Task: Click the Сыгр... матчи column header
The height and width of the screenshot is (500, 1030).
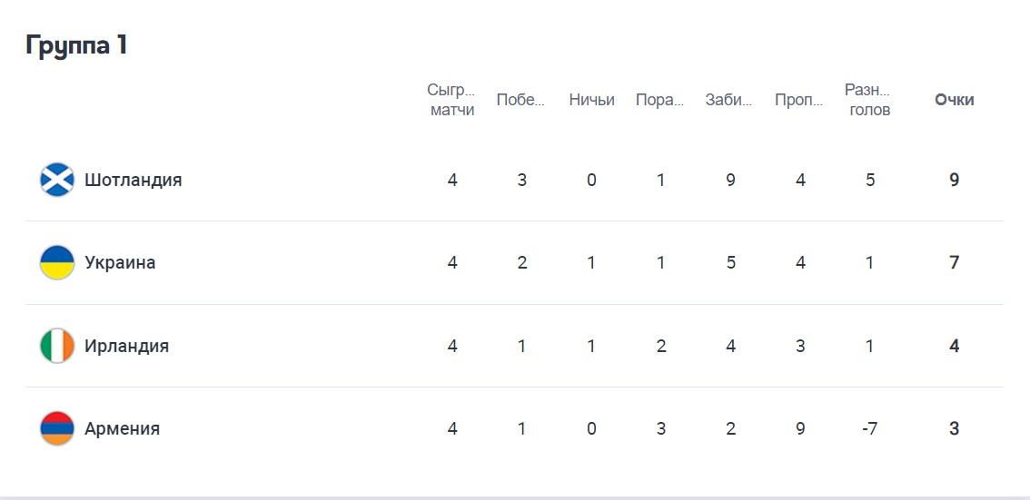Action: point(451,100)
